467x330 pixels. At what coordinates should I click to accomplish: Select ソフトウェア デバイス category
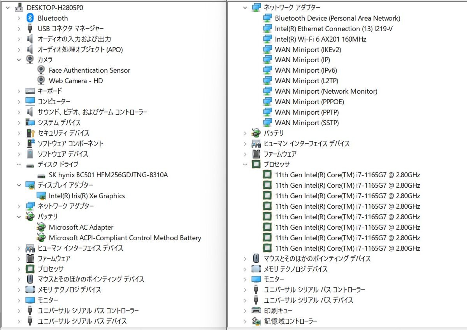(63, 154)
